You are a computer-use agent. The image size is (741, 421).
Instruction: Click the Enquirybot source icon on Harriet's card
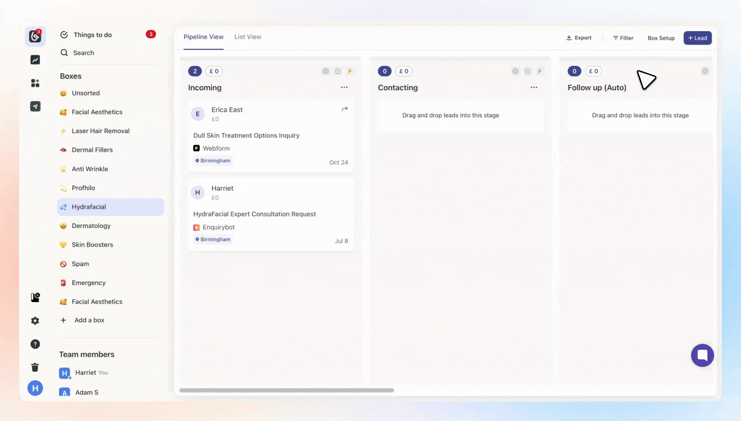197,227
